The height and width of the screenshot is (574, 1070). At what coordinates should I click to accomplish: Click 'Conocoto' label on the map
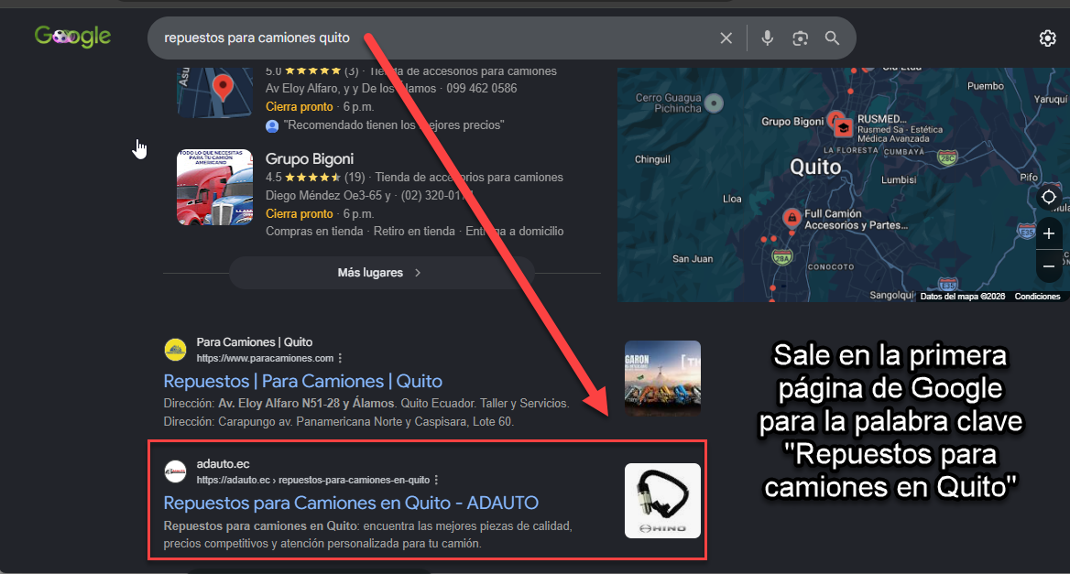tap(831, 267)
